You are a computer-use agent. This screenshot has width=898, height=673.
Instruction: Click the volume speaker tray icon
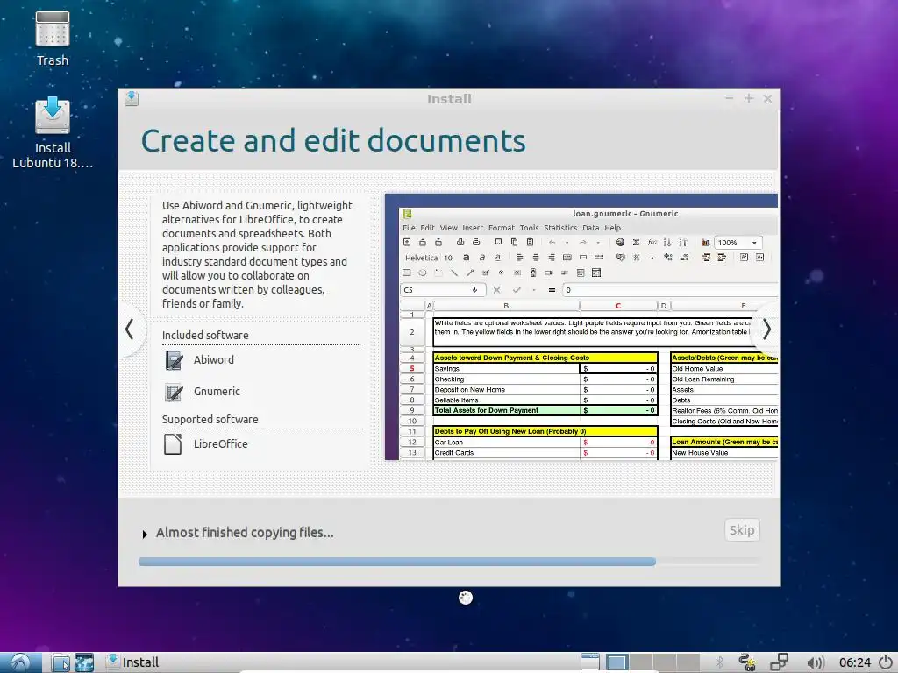(816, 662)
